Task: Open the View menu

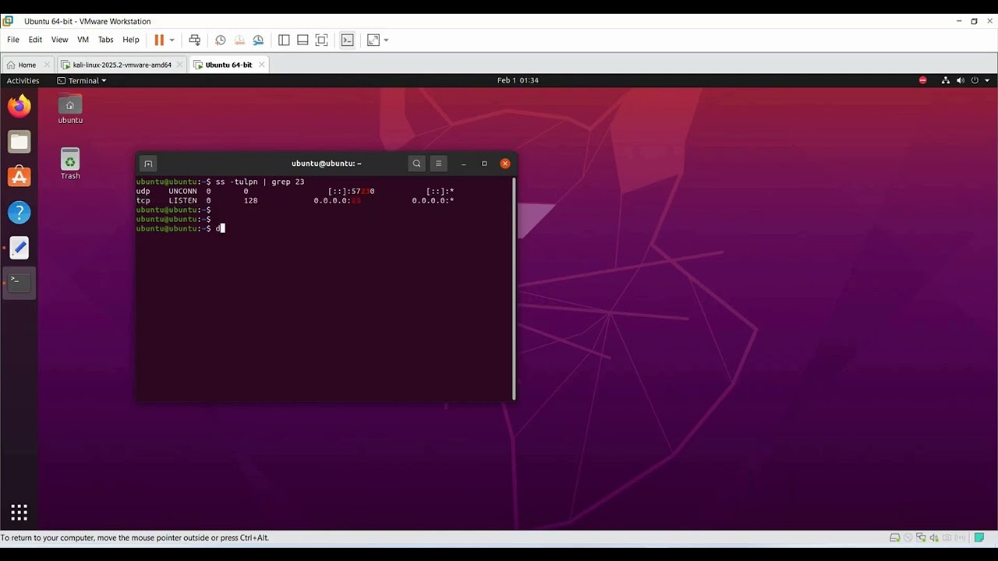Action: pos(59,40)
